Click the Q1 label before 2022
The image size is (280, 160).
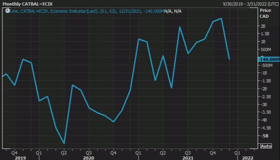pyautogui.click(x=237, y=153)
